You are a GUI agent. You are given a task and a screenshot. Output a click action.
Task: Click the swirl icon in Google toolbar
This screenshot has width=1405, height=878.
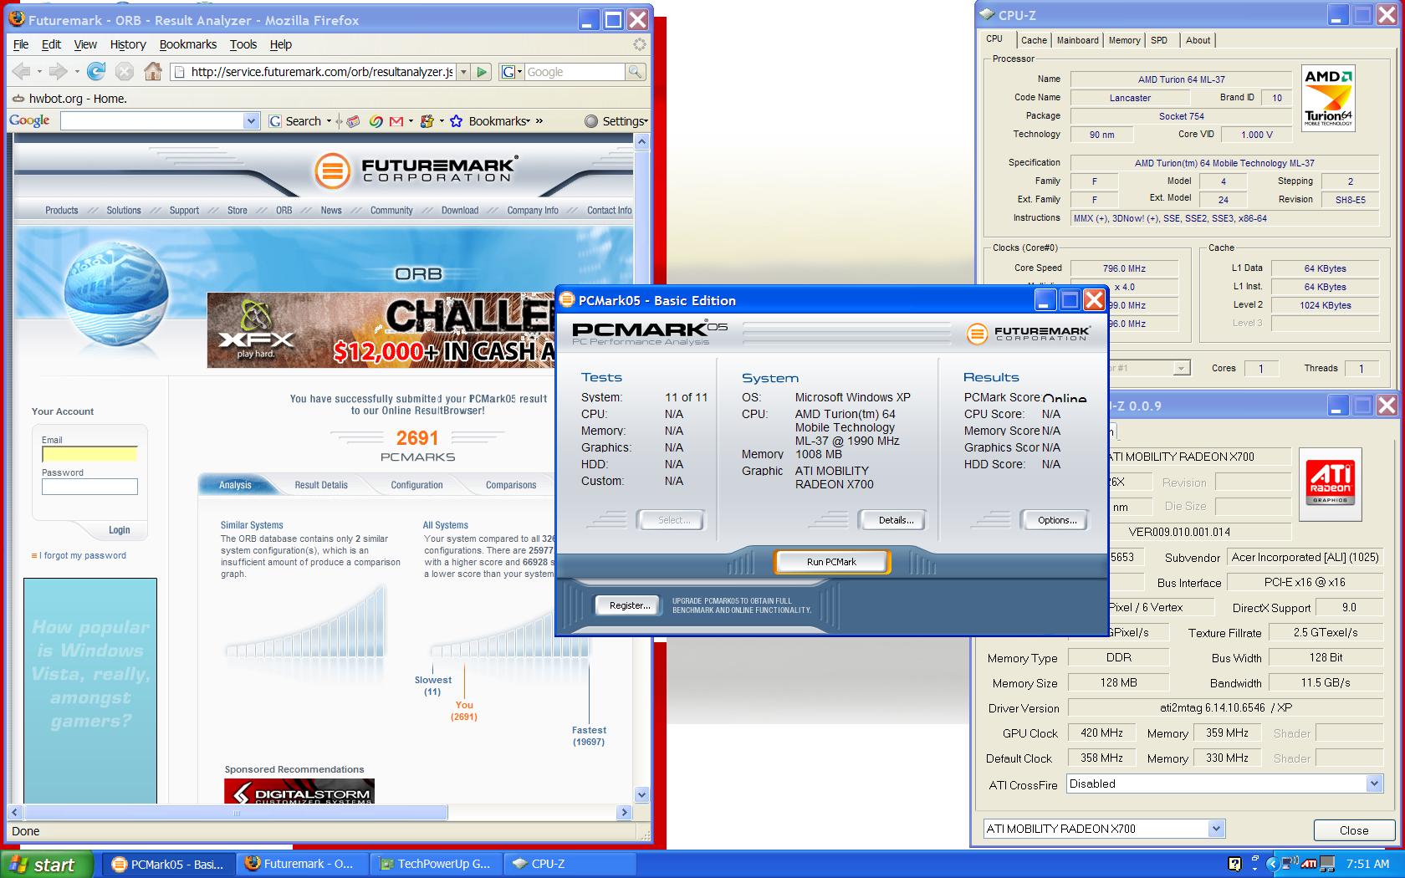(376, 121)
